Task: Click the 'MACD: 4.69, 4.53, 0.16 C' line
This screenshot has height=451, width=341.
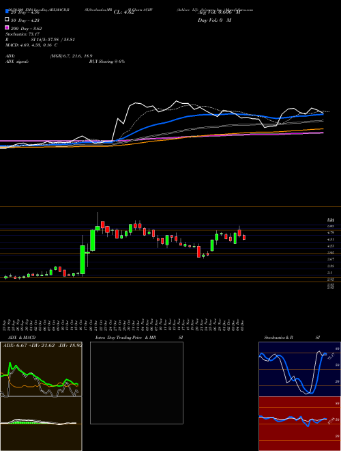Action: click(31, 45)
